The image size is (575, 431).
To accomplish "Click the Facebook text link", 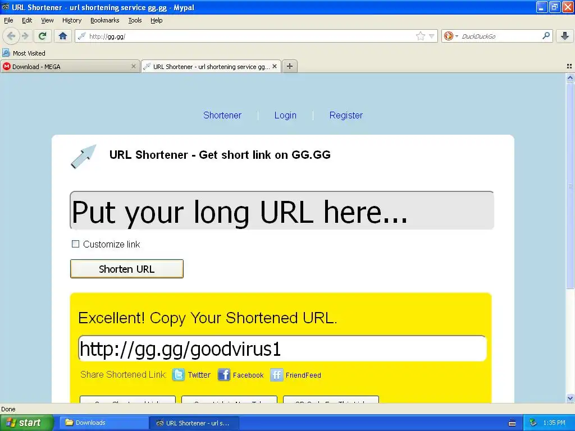I will [x=248, y=375].
